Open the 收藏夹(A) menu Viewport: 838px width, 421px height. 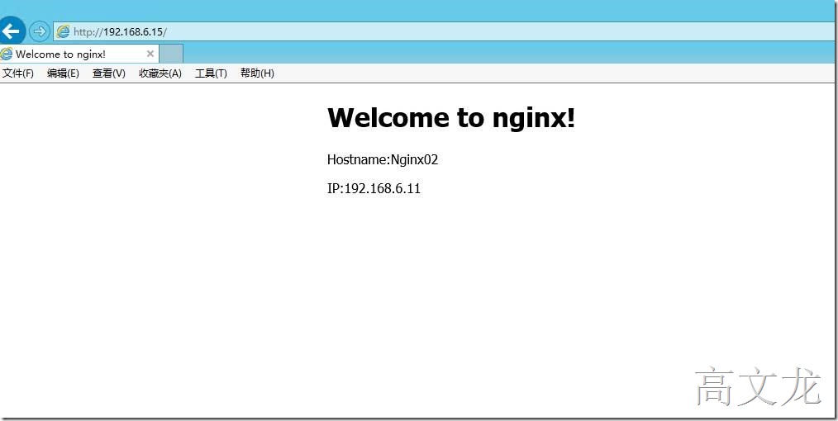160,73
